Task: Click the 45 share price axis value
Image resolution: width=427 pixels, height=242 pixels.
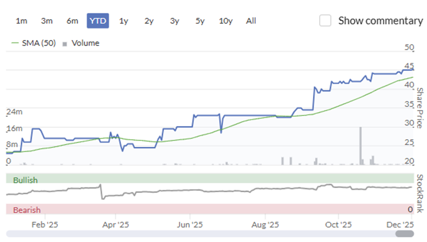Action: tap(409, 66)
